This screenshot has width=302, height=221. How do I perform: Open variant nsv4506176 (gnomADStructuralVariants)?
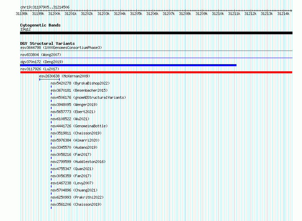point(88,97)
